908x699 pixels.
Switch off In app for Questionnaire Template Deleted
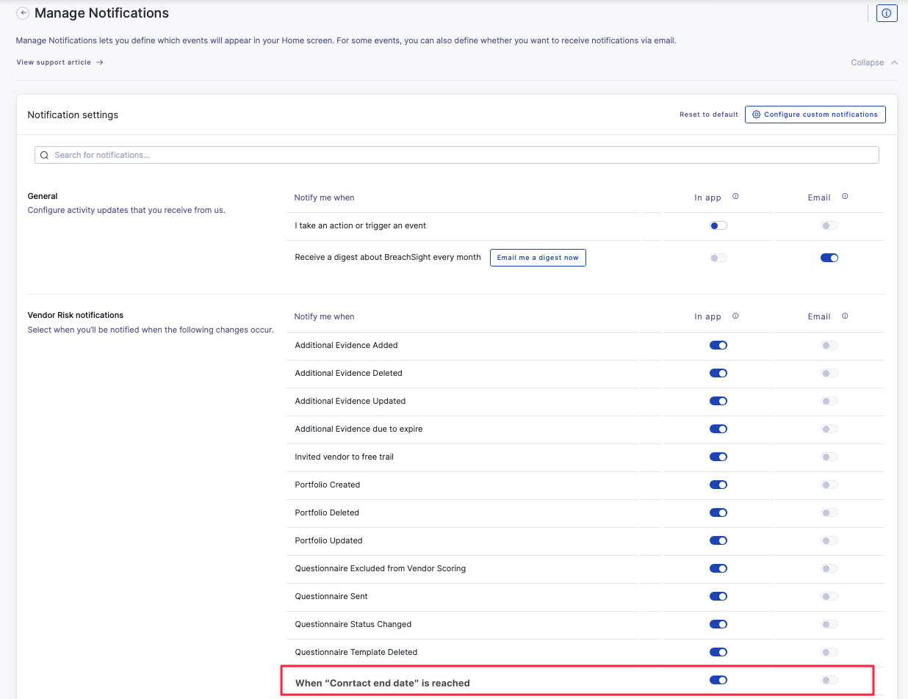pos(718,652)
